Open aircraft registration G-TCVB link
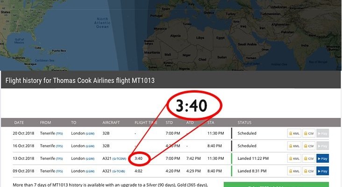Screen dimensions: 342x187 (x=119, y=171)
